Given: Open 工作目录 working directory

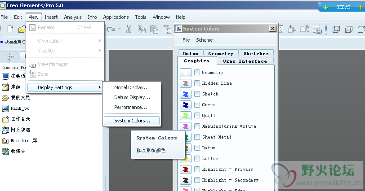Looking at the screenshot, I should click(x=16, y=119).
